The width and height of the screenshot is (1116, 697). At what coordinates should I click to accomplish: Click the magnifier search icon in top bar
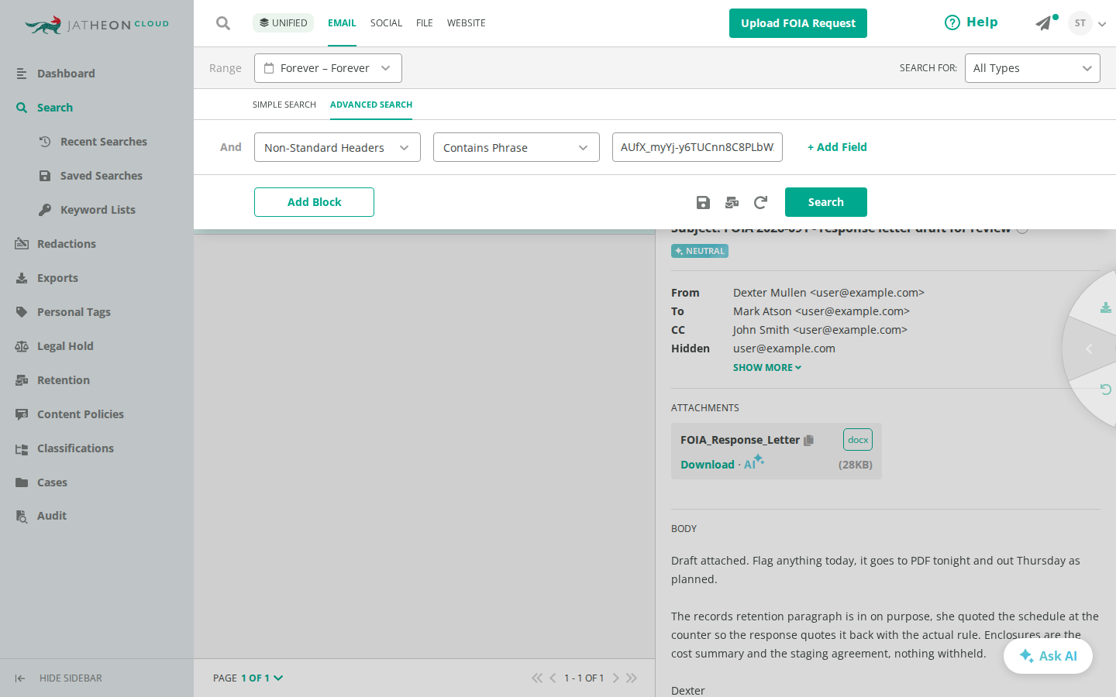[223, 23]
